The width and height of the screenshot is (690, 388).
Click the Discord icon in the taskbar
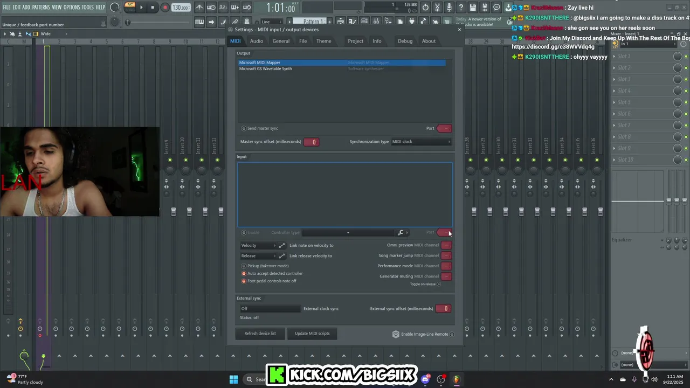[425, 379]
